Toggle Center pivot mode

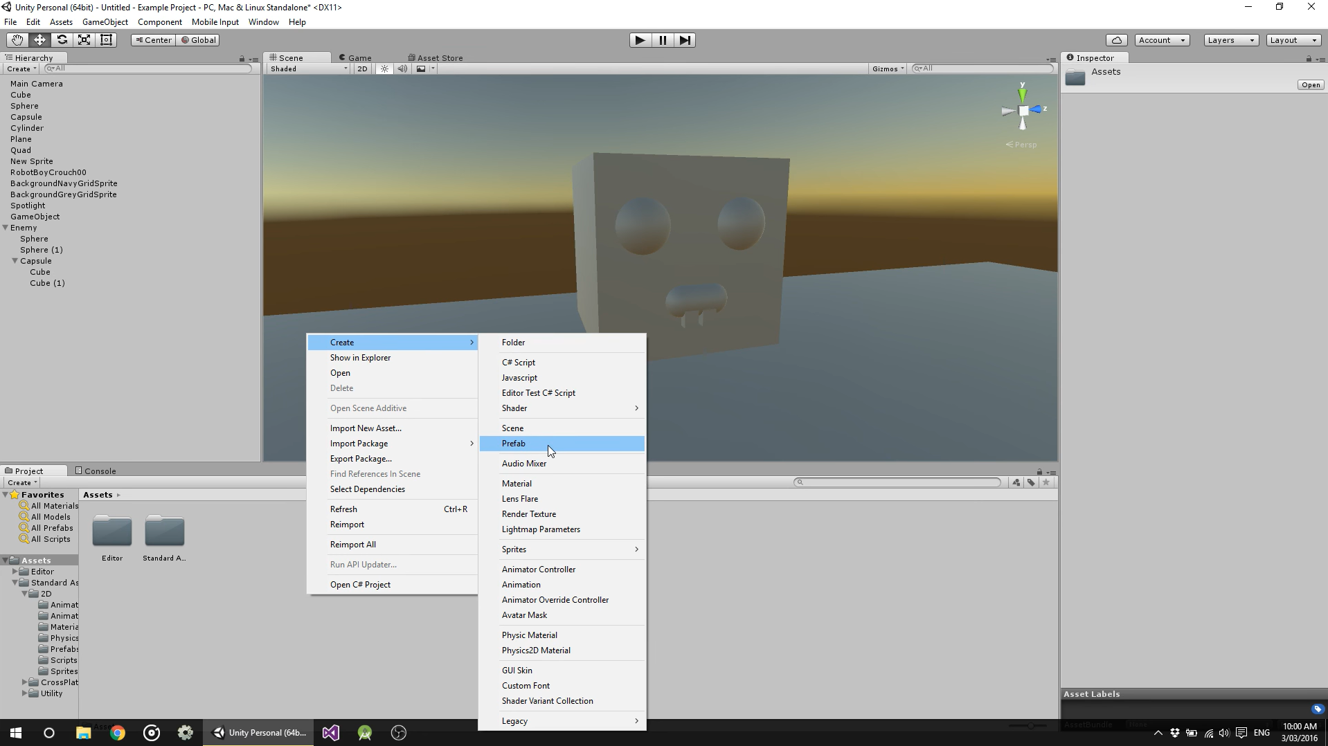click(x=153, y=40)
